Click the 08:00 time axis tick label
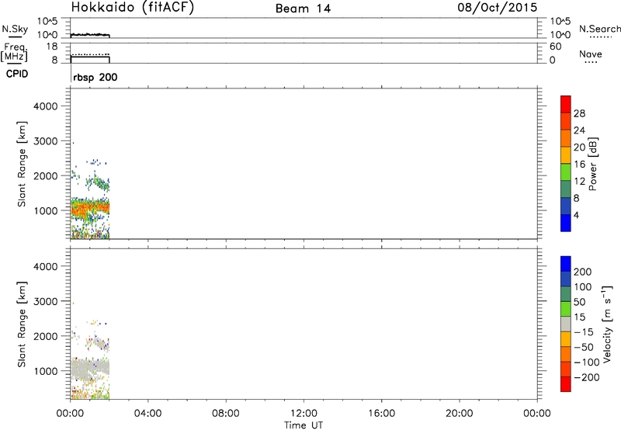Screen dimensions: 621x430 click(226, 414)
